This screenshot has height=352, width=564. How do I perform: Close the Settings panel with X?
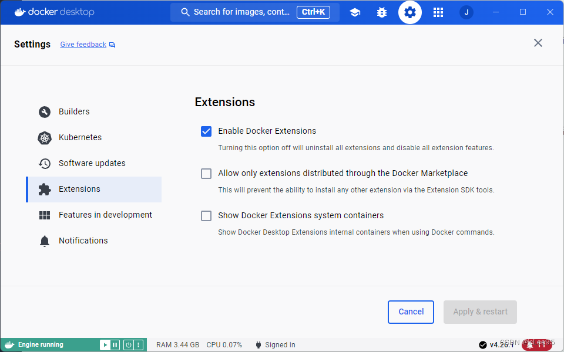pos(538,43)
